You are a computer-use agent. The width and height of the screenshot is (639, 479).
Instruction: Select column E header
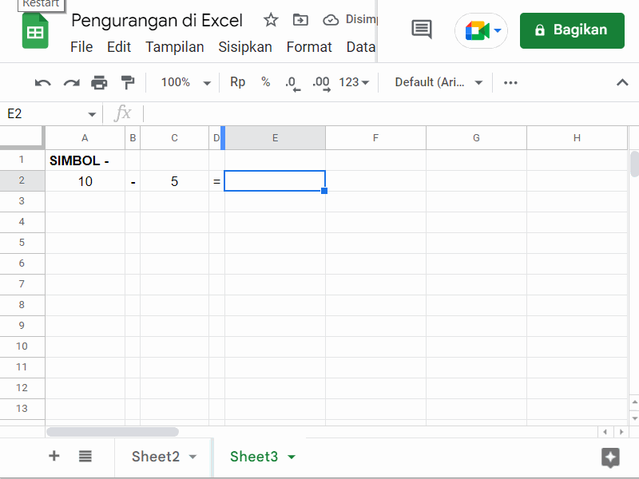coord(275,138)
